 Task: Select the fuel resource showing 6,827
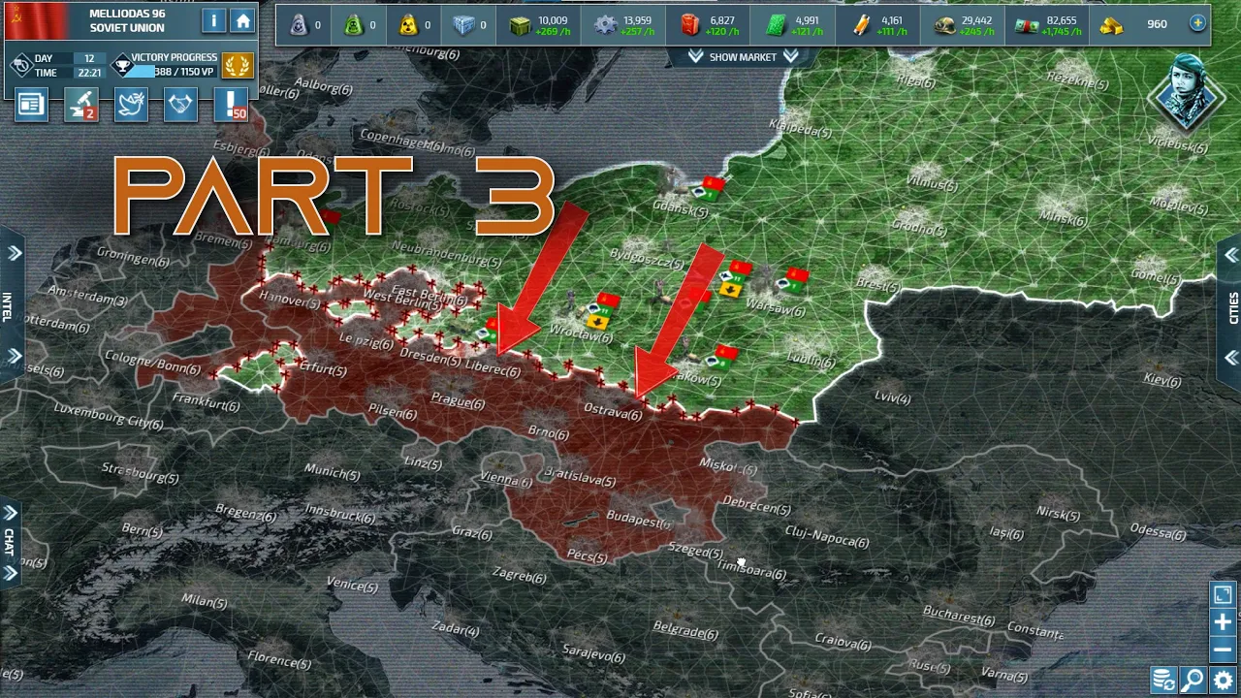(x=709, y=25)
